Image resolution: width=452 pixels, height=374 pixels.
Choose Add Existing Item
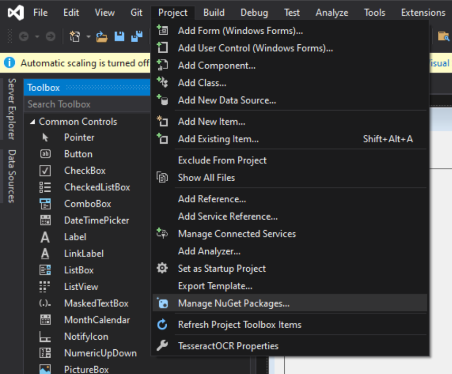coord(290,139)
